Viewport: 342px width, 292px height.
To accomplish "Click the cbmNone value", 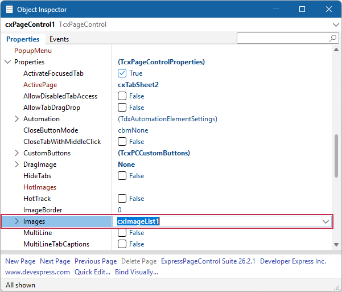I will click(x=133, y=130).
